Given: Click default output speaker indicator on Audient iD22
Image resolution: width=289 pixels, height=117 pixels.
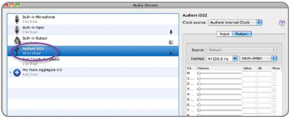Looking at the screenshot, I should [x=171, y=53].
